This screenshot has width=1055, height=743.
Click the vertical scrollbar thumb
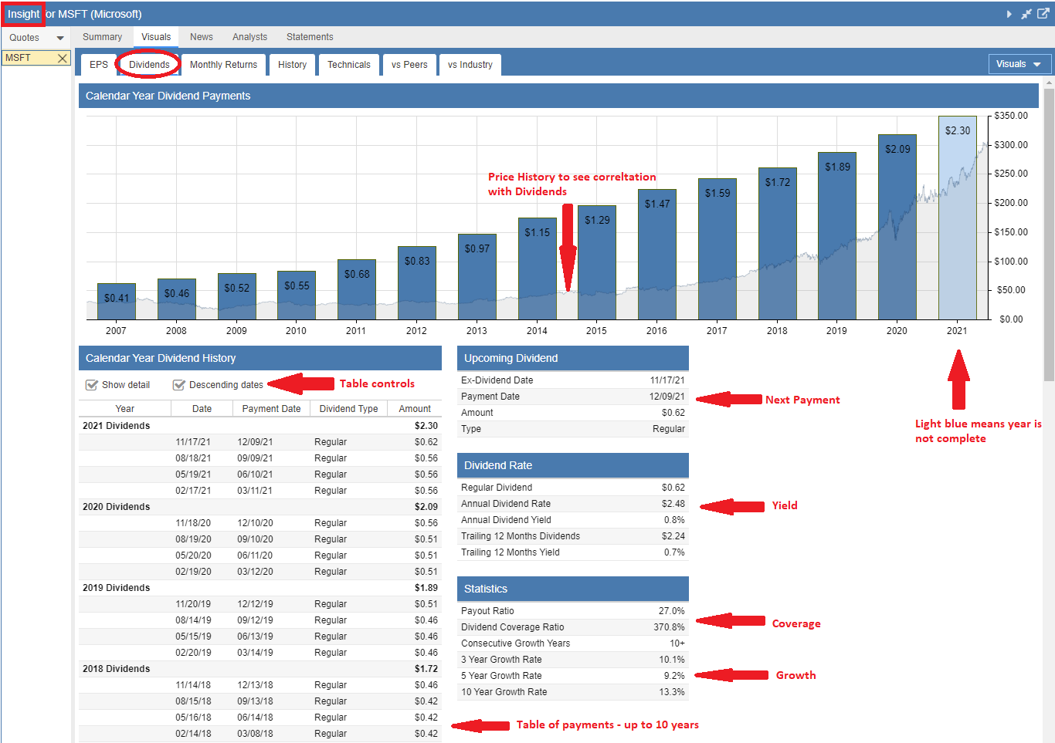(1049, 235)
